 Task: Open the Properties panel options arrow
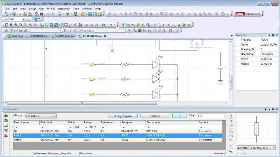tap(269, 35)
